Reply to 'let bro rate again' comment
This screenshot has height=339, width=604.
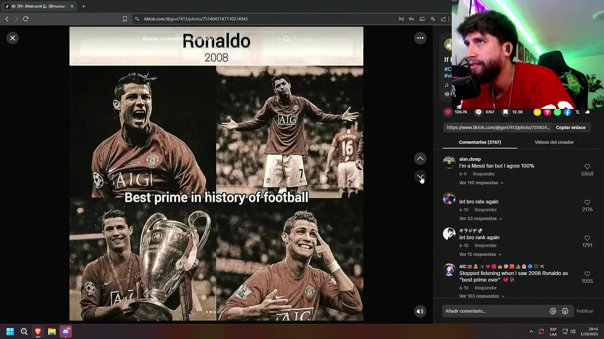tap(486, 210)
